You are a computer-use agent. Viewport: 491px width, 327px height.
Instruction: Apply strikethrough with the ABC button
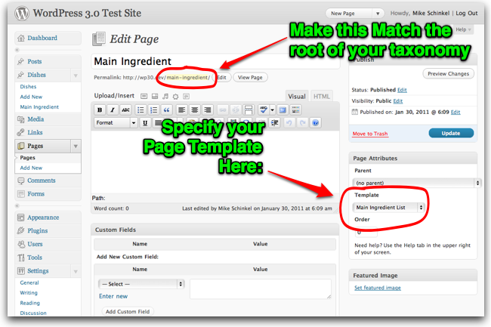[125, 110]
